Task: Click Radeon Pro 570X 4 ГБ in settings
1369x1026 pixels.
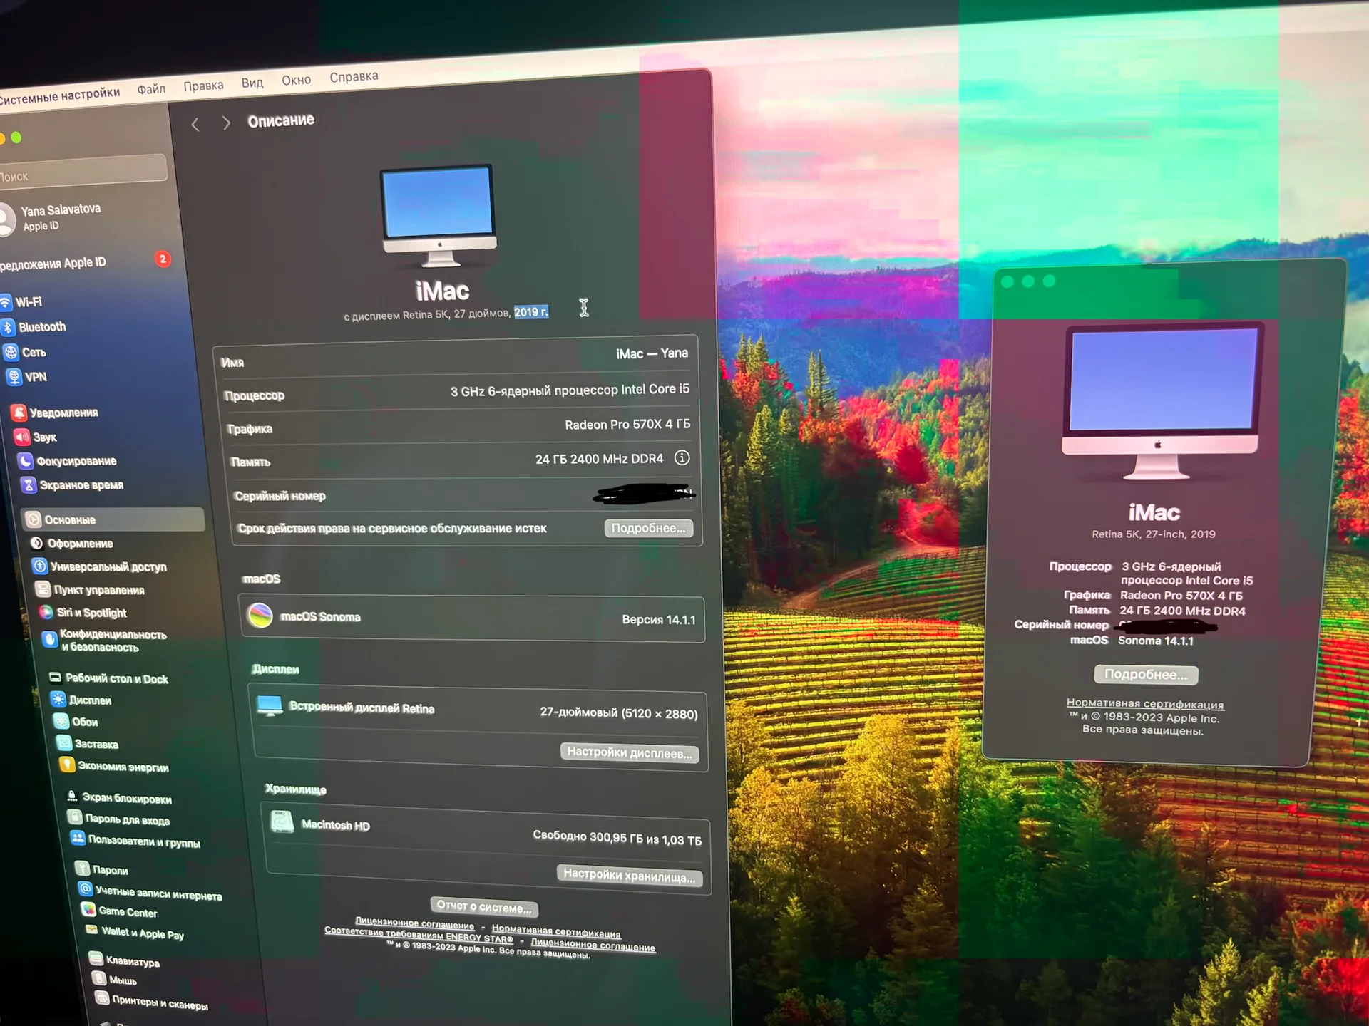Action: click(627, 425)
